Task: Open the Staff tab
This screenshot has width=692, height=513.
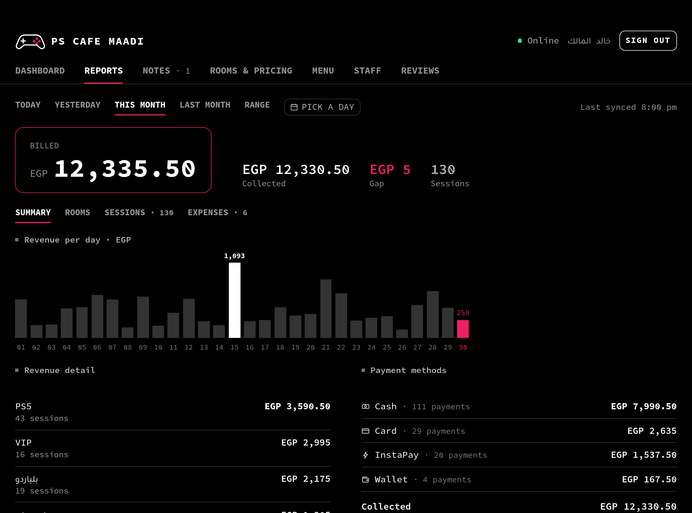Action: [x=367, y=71]
